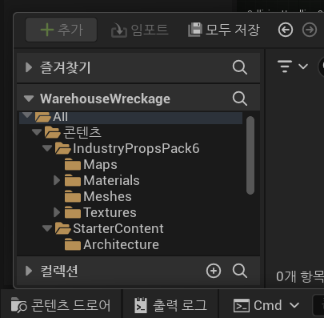Click 모두 저장 (Save All) button
This screenshot has height=318, width=324.
click(223, 30)
